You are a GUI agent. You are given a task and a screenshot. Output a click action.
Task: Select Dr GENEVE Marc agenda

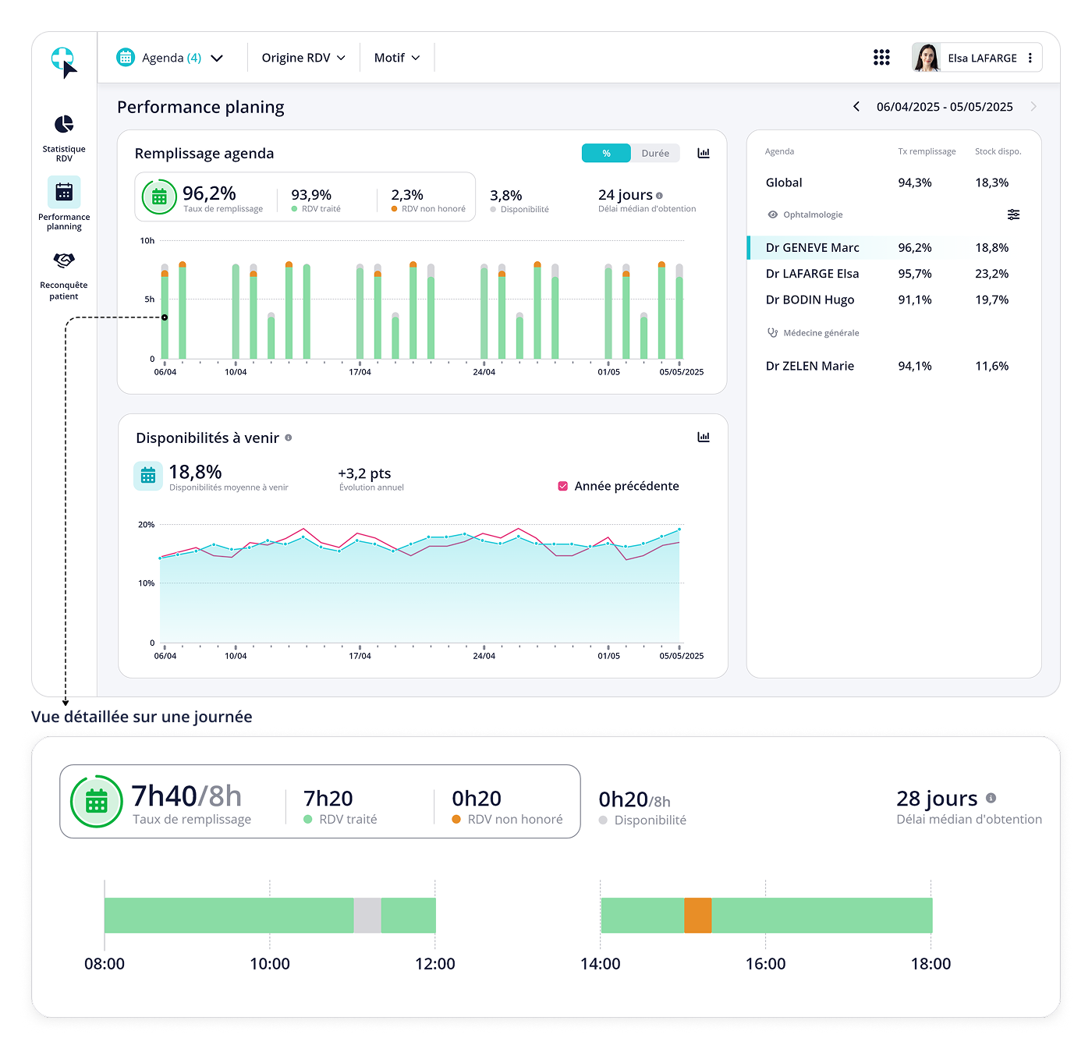(x=894, y=247)
